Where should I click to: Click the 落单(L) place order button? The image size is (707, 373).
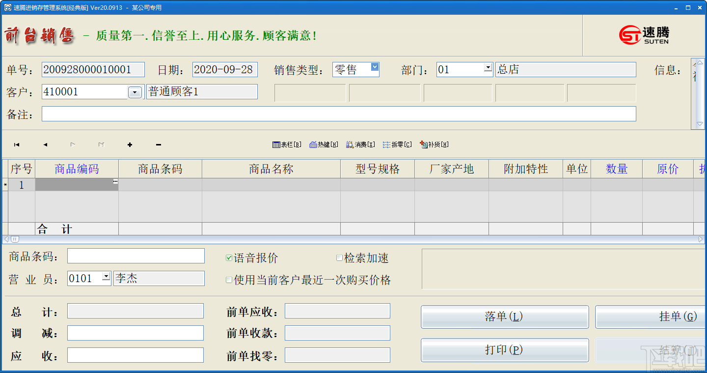pyautogui.click(x=504, y=316)
